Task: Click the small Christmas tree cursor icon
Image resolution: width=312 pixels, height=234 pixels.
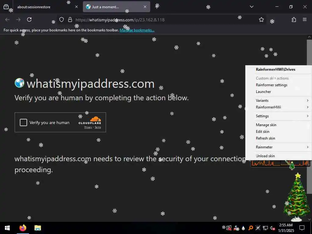Action: (x=292, y=165)
